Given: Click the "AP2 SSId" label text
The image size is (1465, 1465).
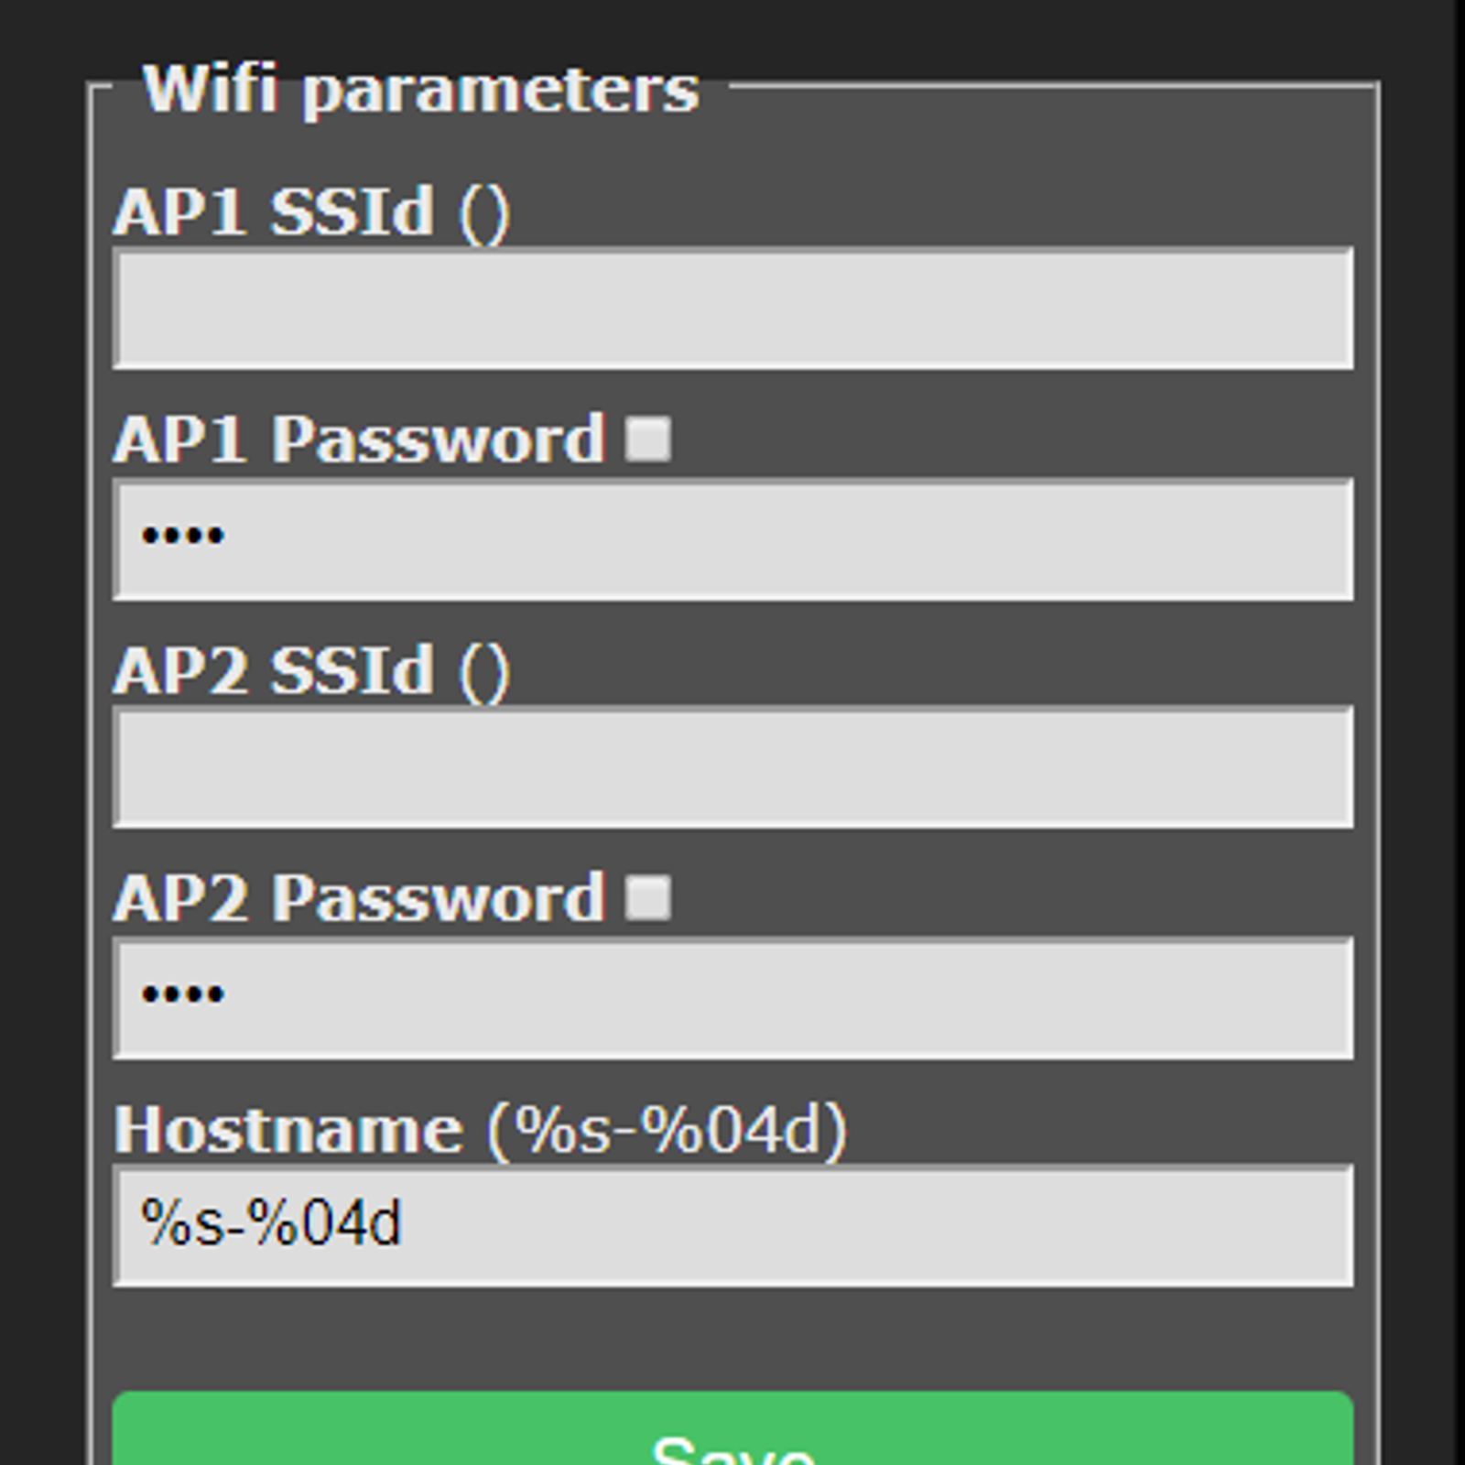Looking at the screenshot, I should pos(273,671).
